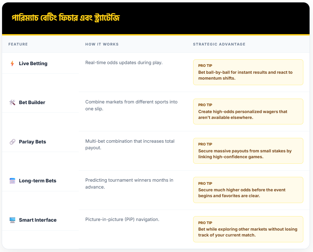Click the STRATEGIC ADVANTAGE column header
313x252 pixels.
click(x=219, y=44)
